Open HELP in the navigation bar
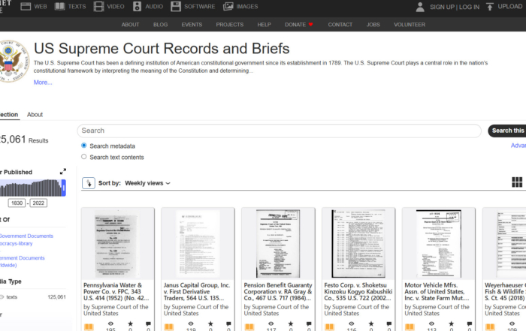Image resolution: width=526 pixels, height=331 pixels. 264,25
